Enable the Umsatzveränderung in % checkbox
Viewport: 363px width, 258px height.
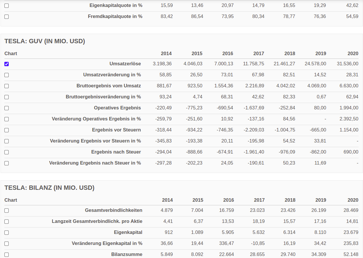[x=7, y=75]
